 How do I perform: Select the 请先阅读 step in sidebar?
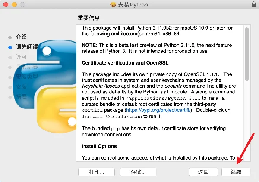tap(27, 47)
